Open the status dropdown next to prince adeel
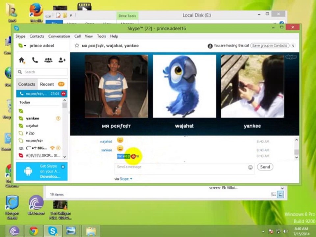This screenshot has height=237, width=316. (x=25, y=46)
